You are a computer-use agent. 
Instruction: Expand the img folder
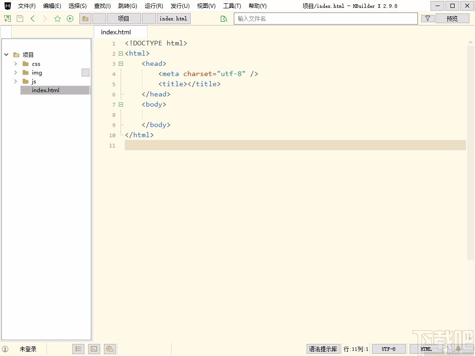point(15,72)
